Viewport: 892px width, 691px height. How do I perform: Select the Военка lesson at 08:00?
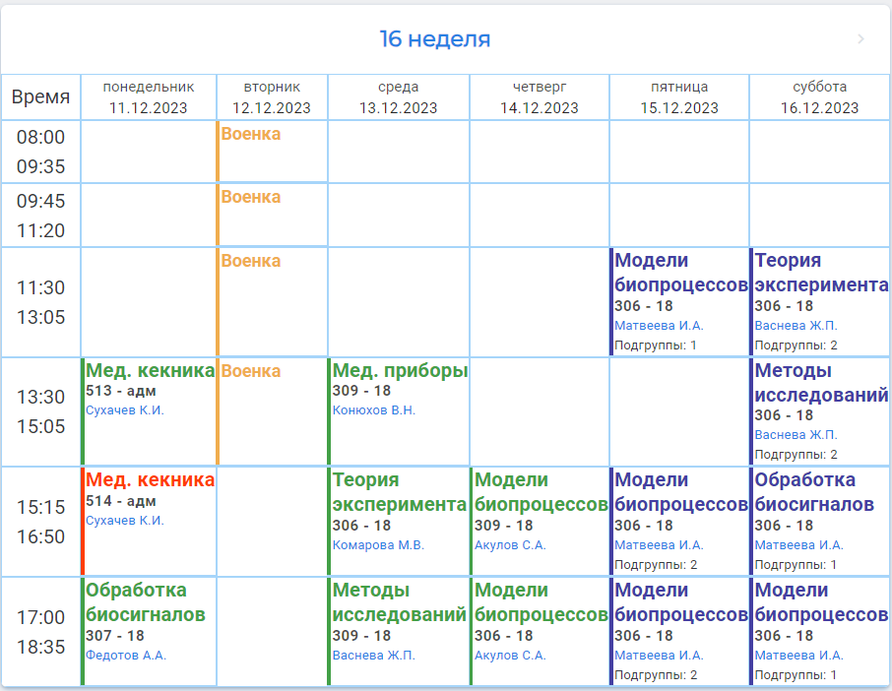coord(251,134)
